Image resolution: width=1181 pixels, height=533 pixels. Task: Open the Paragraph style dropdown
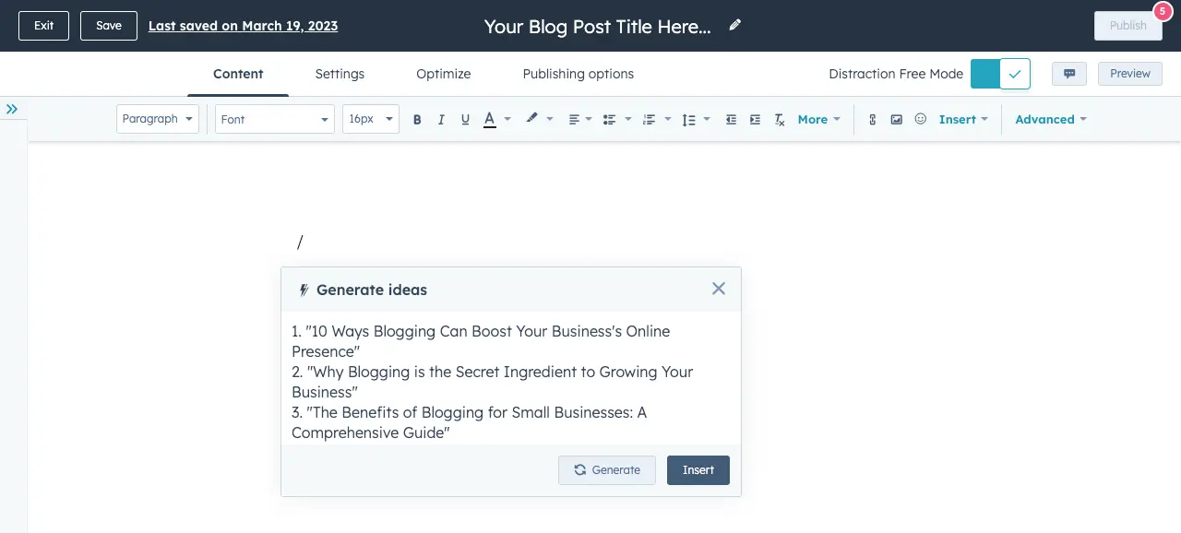point(157,119)
